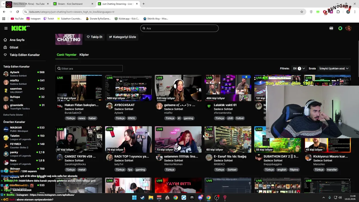Expand Daha Fazla Göster in sidebar
This screenshot has width=359, height=202.
tap(13, 115)
